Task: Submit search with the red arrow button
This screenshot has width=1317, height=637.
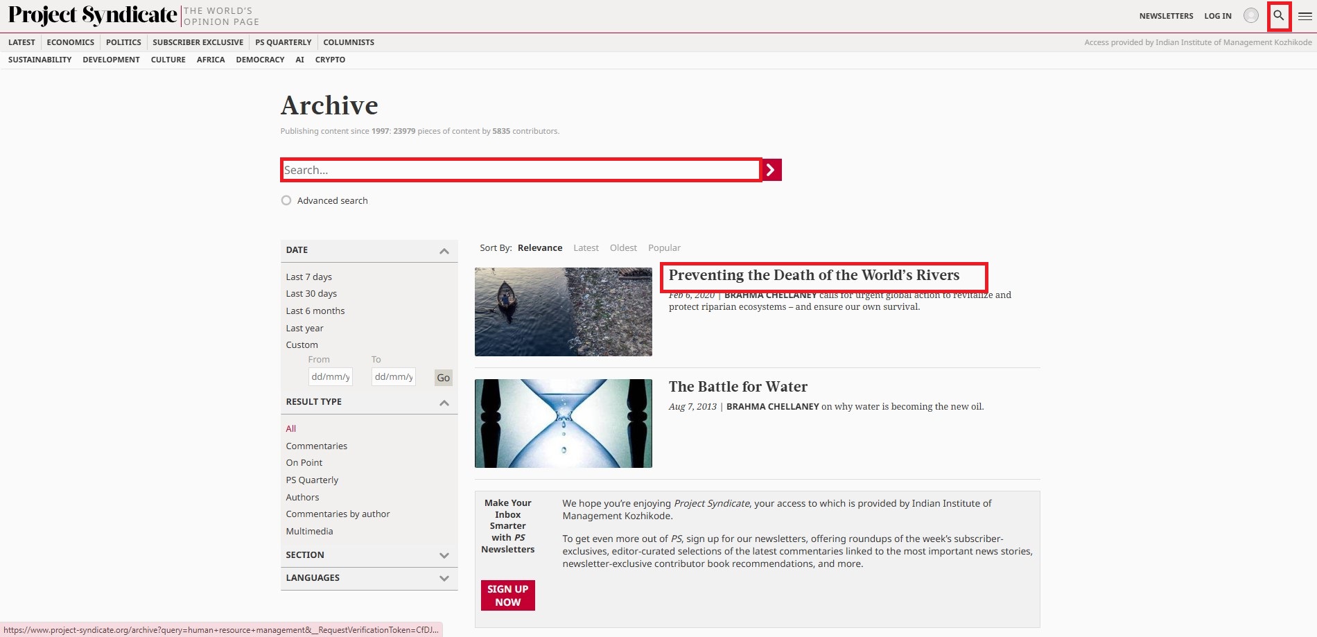Action: coord(771,170)
